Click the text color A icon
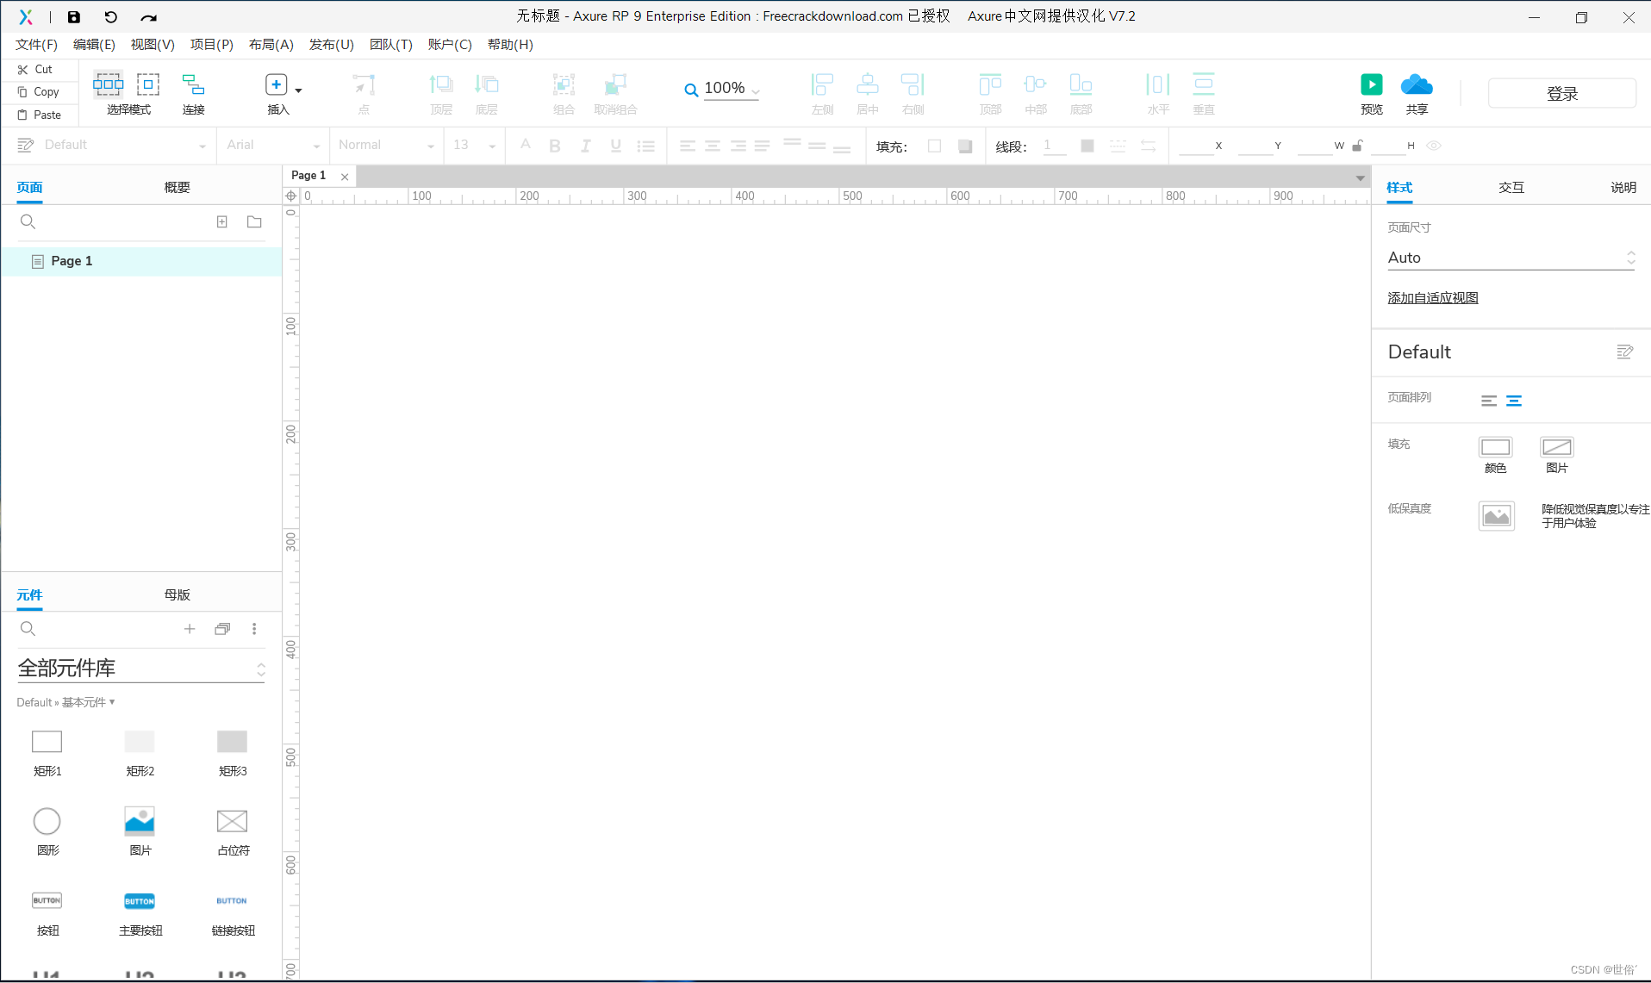This screenshot has height=983, width=1651. [x=525, y=145]
